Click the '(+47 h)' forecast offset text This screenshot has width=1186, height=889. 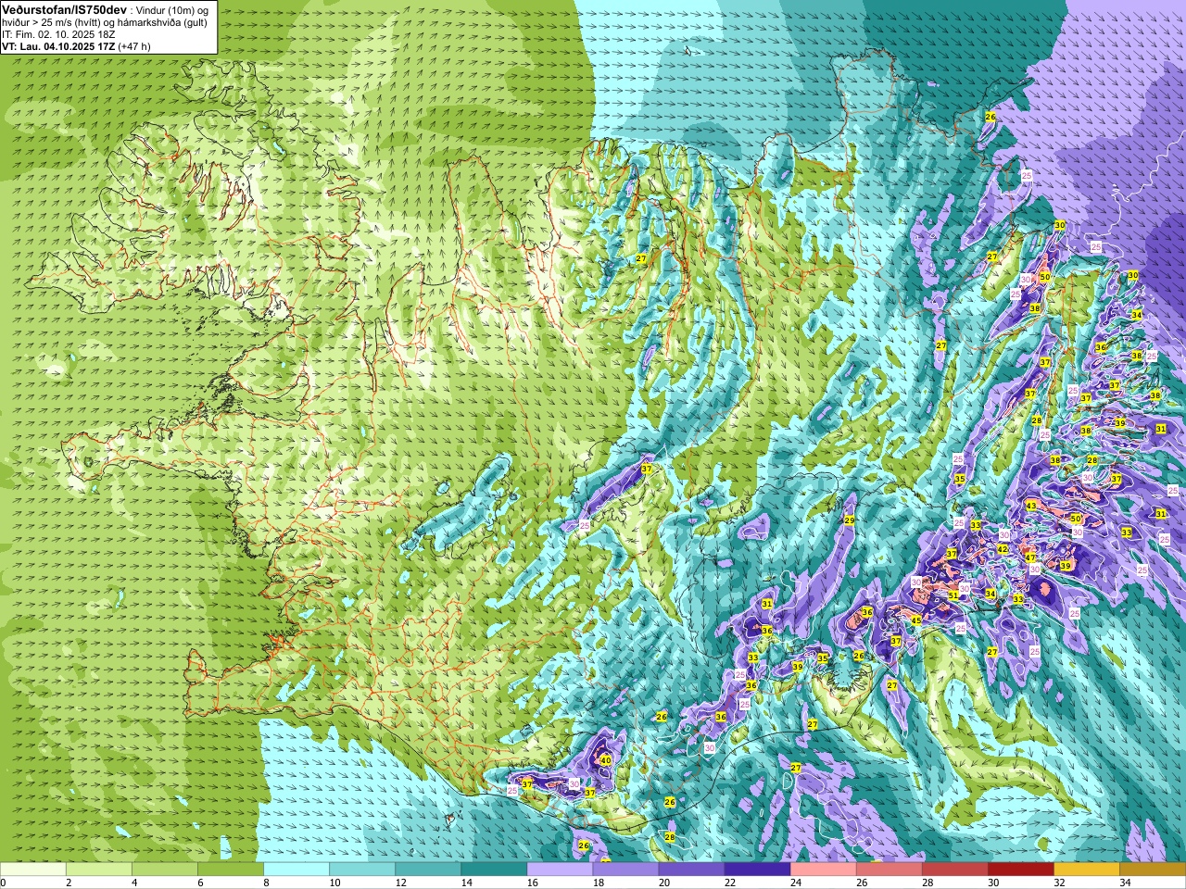click(x=134, y=46)
